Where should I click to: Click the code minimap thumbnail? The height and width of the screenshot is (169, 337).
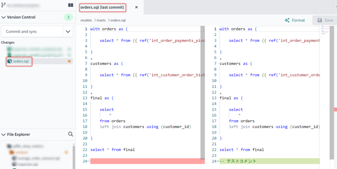tap(324, 30)
